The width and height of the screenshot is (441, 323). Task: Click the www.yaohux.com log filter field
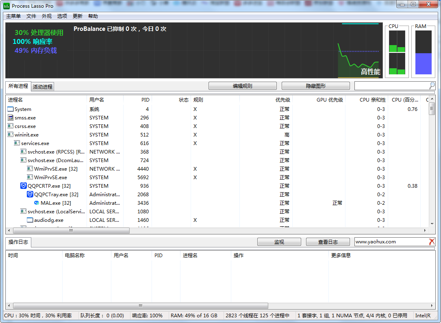[x=390, y=242]
